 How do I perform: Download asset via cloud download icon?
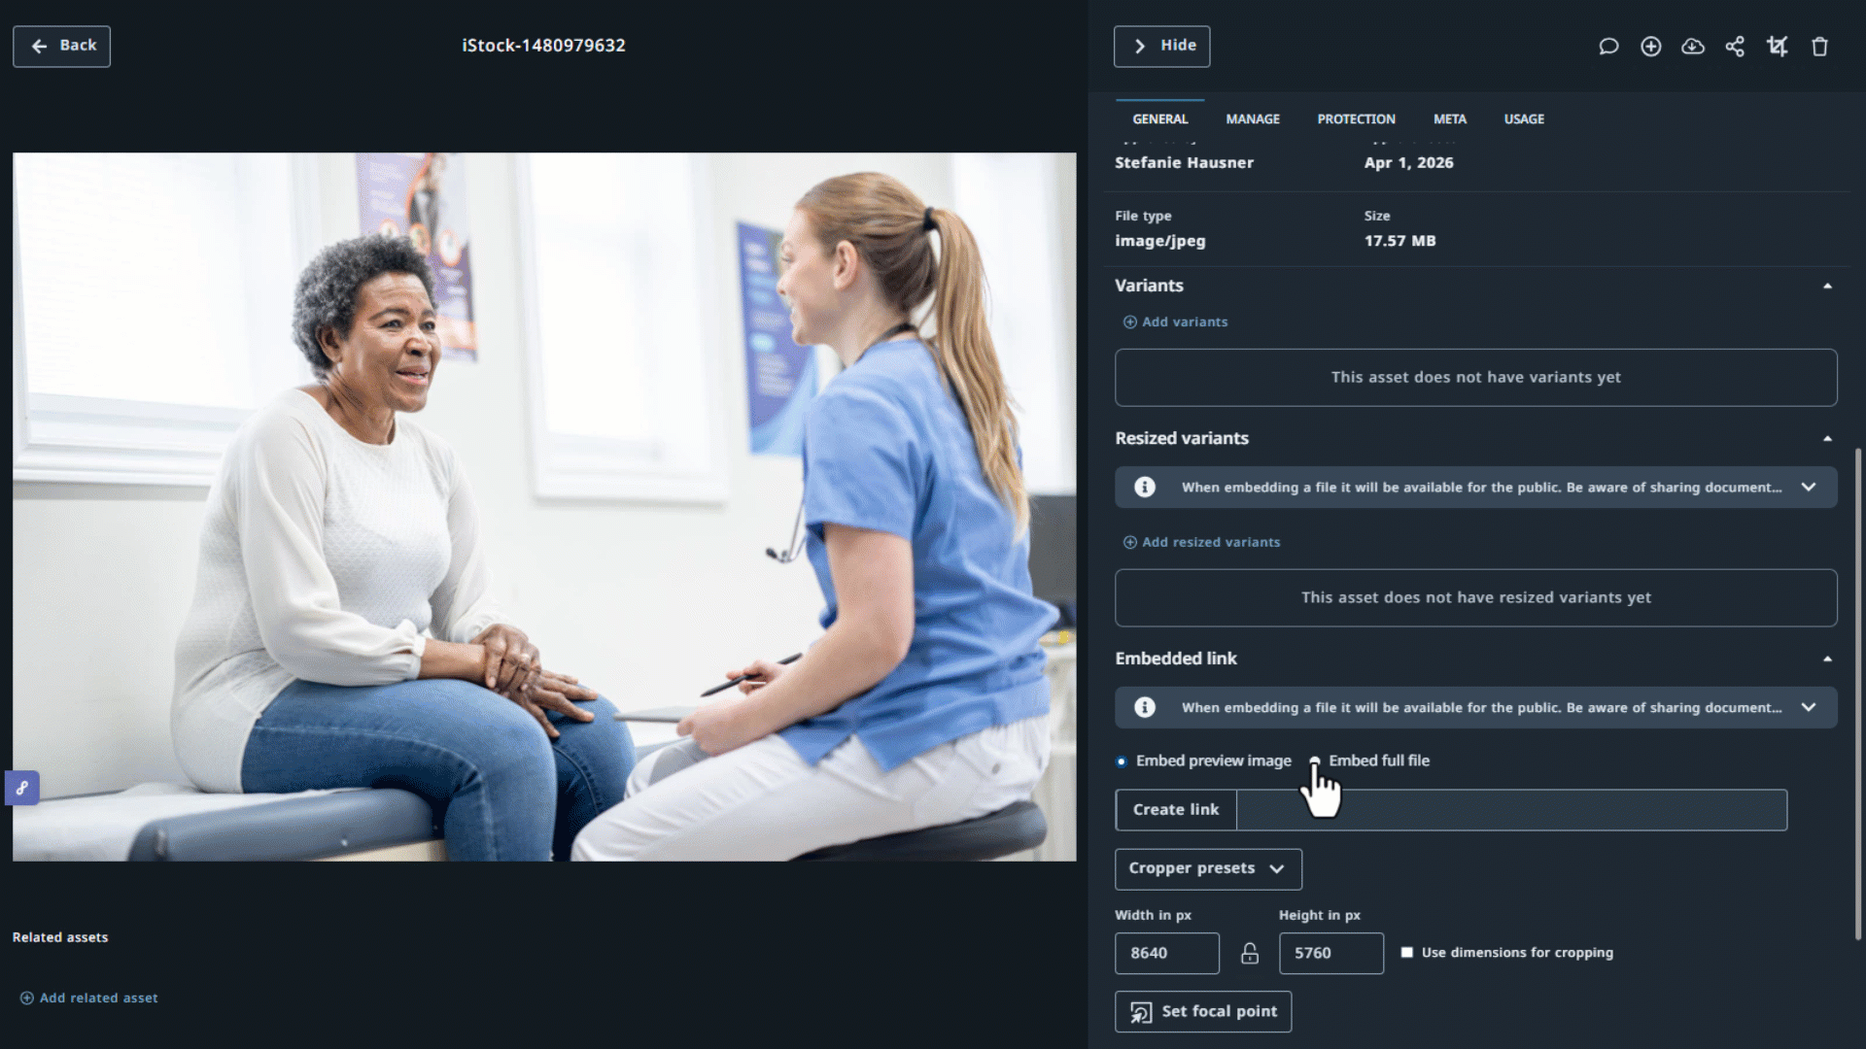click(1692, 46)
